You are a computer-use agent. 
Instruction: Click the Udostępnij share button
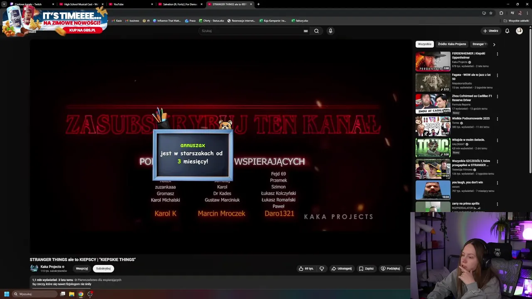coord(342,269)
